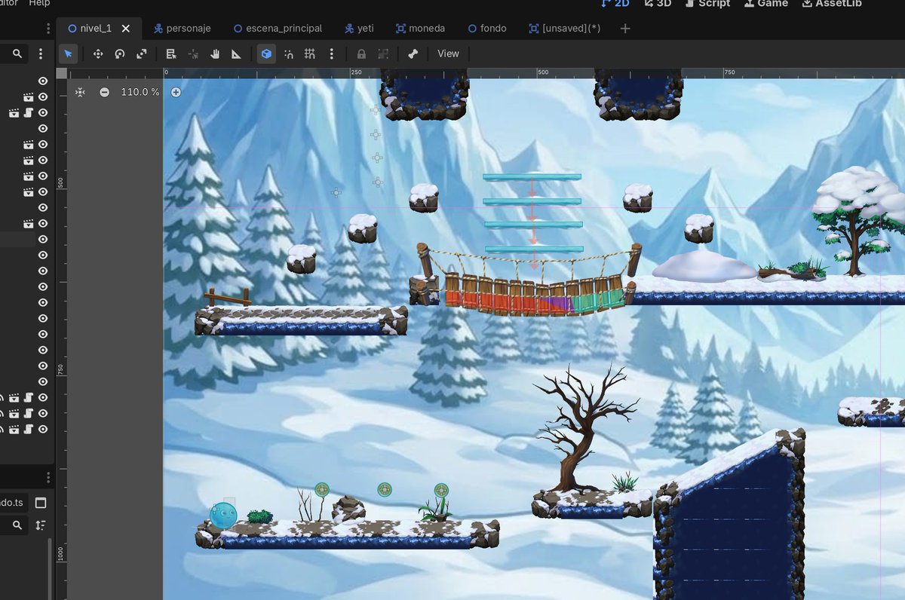Switch to the personaje scene tab

(x=182, y=29)
